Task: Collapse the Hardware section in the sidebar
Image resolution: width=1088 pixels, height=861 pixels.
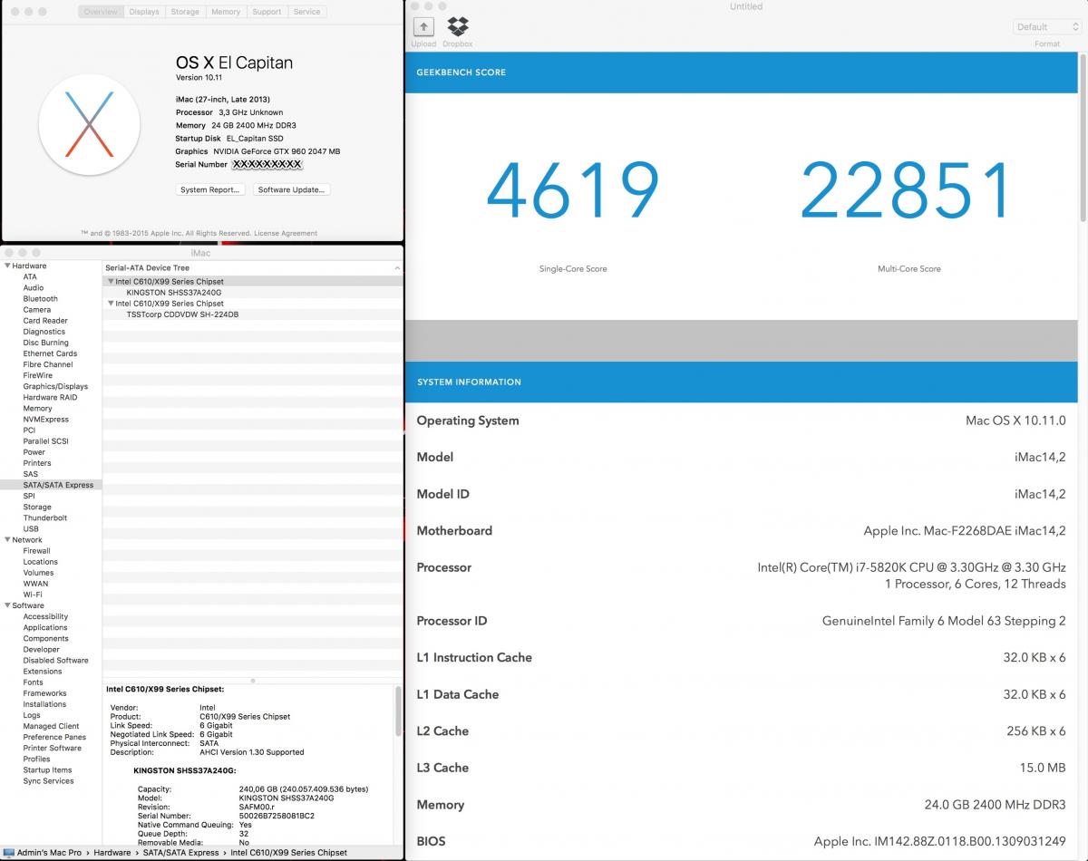Action: pyautogui.click(x=7, y=266)
